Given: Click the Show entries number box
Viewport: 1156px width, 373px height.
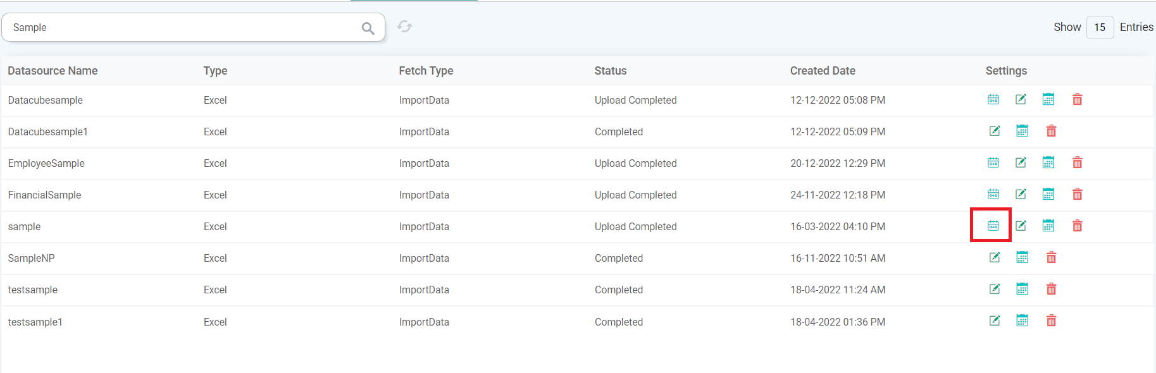Looking at the screenshot, I should (1100, 27).
